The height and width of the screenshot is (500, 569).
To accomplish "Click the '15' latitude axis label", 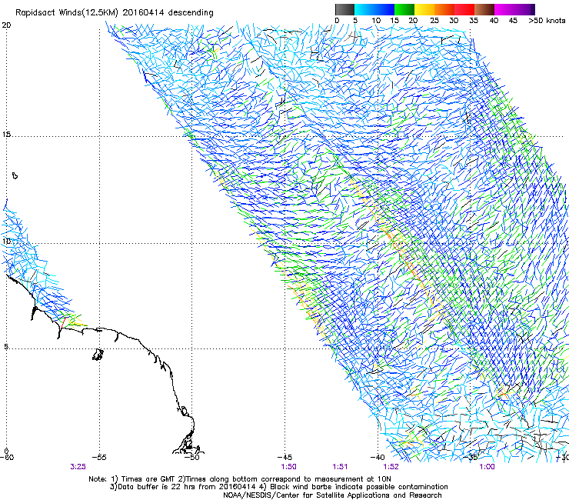I will [6, 135].
